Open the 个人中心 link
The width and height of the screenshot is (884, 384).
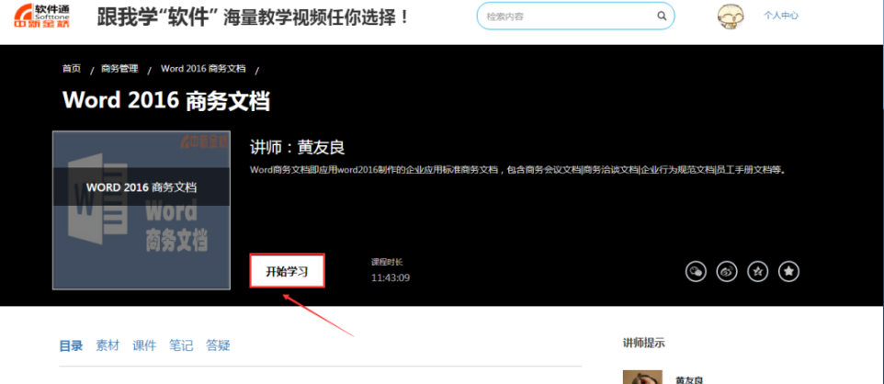click(780, 16)
